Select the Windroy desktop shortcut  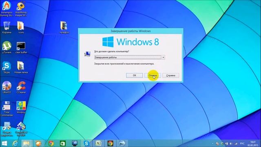click(x=21, y=107)
